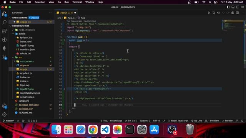
Task: Open the Selection menu
Action: tap(40, 2)
